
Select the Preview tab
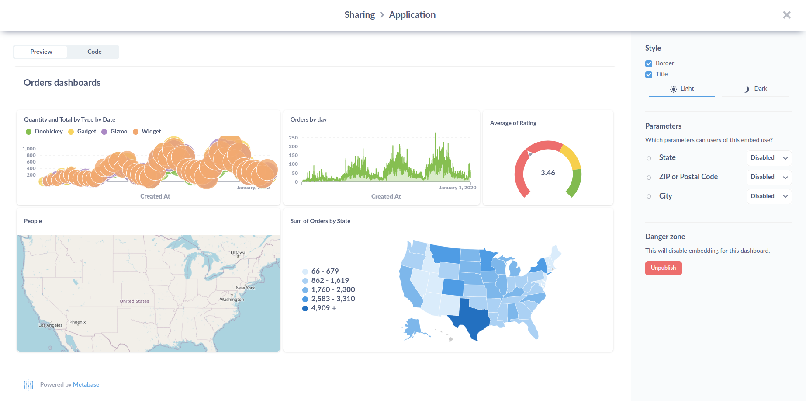40,52
